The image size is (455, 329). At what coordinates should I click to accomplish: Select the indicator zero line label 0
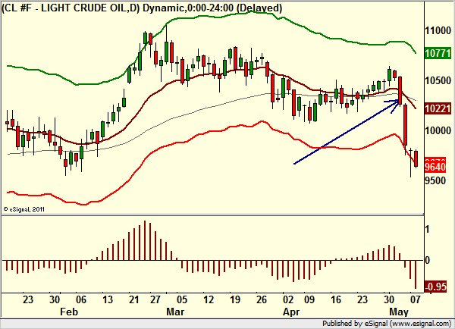tap(427, 260)
